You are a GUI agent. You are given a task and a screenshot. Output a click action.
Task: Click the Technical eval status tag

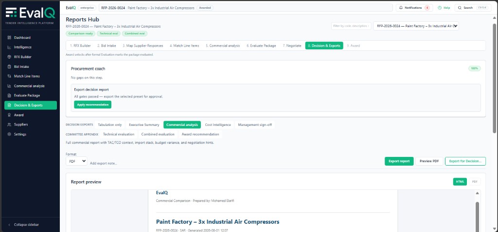pyautogui.click(x=108, y=33)
